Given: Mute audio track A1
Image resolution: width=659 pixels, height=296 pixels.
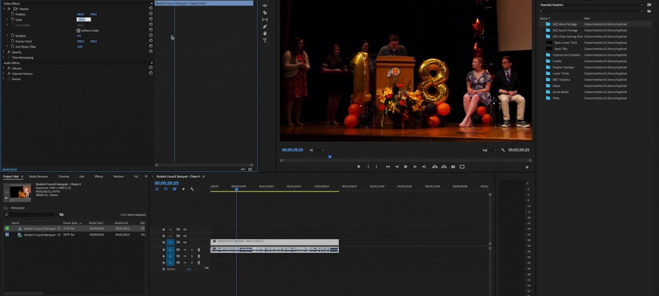Looking at the screenshot, I should pyautogui.click(x=185, y=250).
